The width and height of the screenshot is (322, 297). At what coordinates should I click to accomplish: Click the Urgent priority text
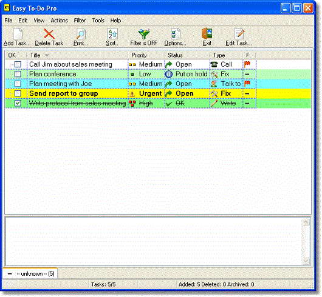click(x=150, y=93)
